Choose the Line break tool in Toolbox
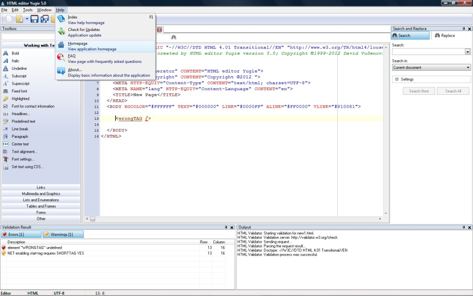473x296 pixels. pos(20,129)
